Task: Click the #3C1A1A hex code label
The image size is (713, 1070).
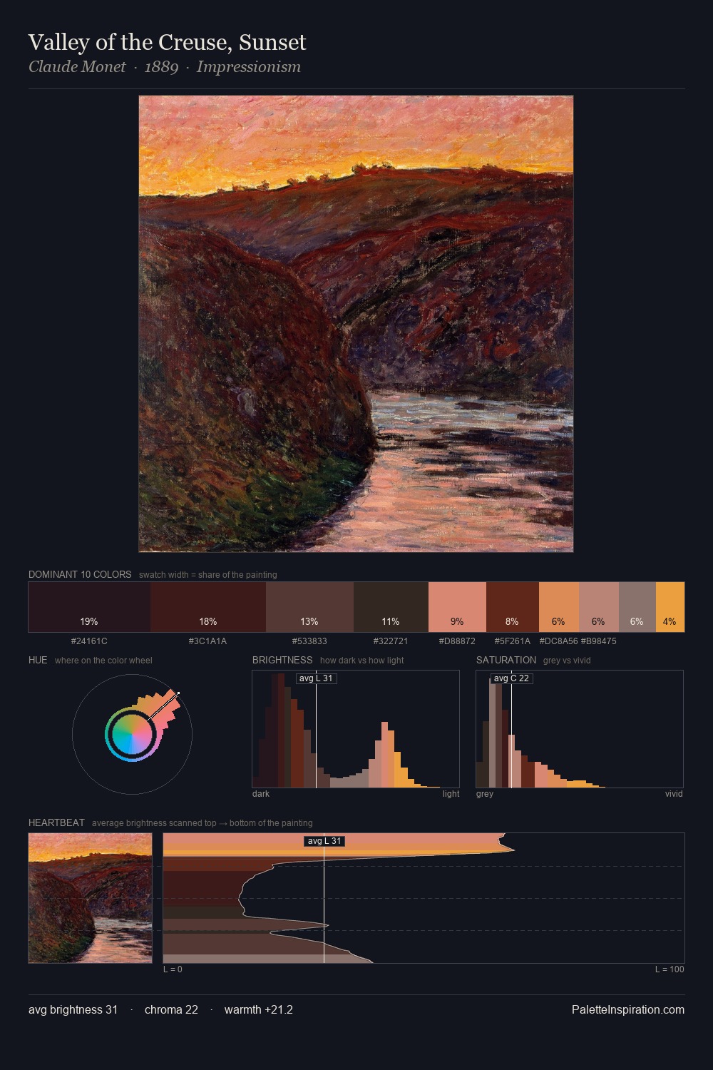Action: pyautogui.click(x=207, y=641)
